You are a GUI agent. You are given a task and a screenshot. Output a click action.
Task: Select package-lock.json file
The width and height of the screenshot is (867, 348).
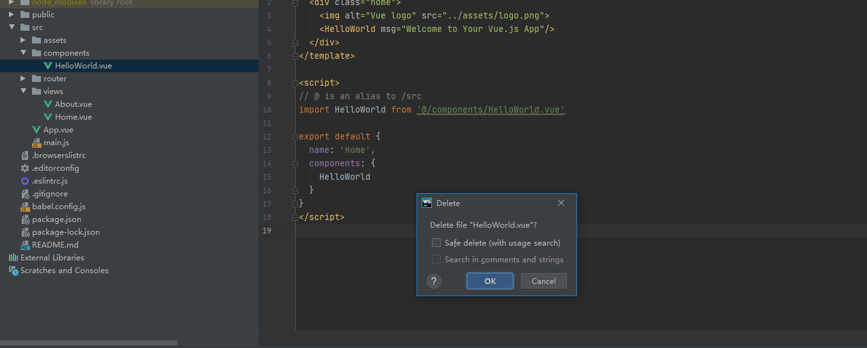click(x=66, y=232)
